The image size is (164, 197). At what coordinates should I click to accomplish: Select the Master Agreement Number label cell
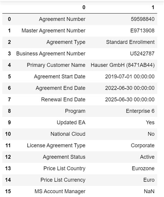[53, 31]
